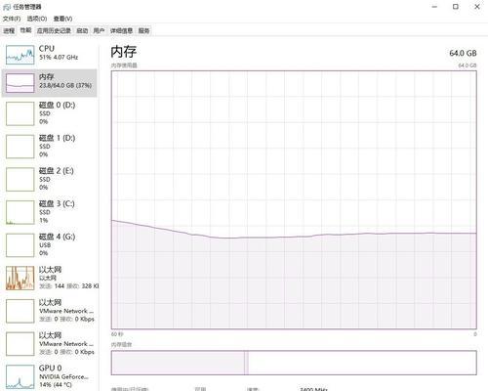
Task: Maximize the Task Manager window
Action: point(456,7)
